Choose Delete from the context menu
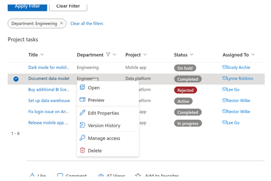 (x=108, y=151)
